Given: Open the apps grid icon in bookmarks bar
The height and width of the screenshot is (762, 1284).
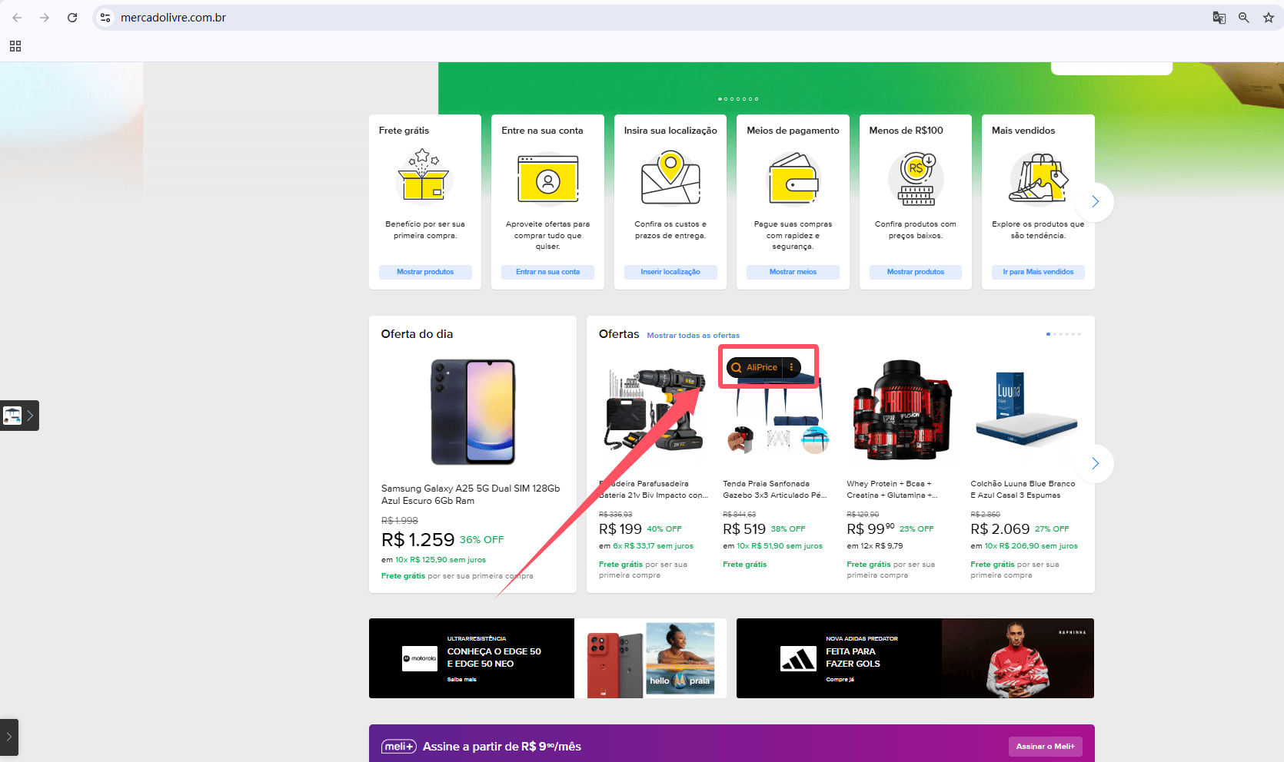Looking at the screenshot, I should pyautogui.click(x=15, y=46).
